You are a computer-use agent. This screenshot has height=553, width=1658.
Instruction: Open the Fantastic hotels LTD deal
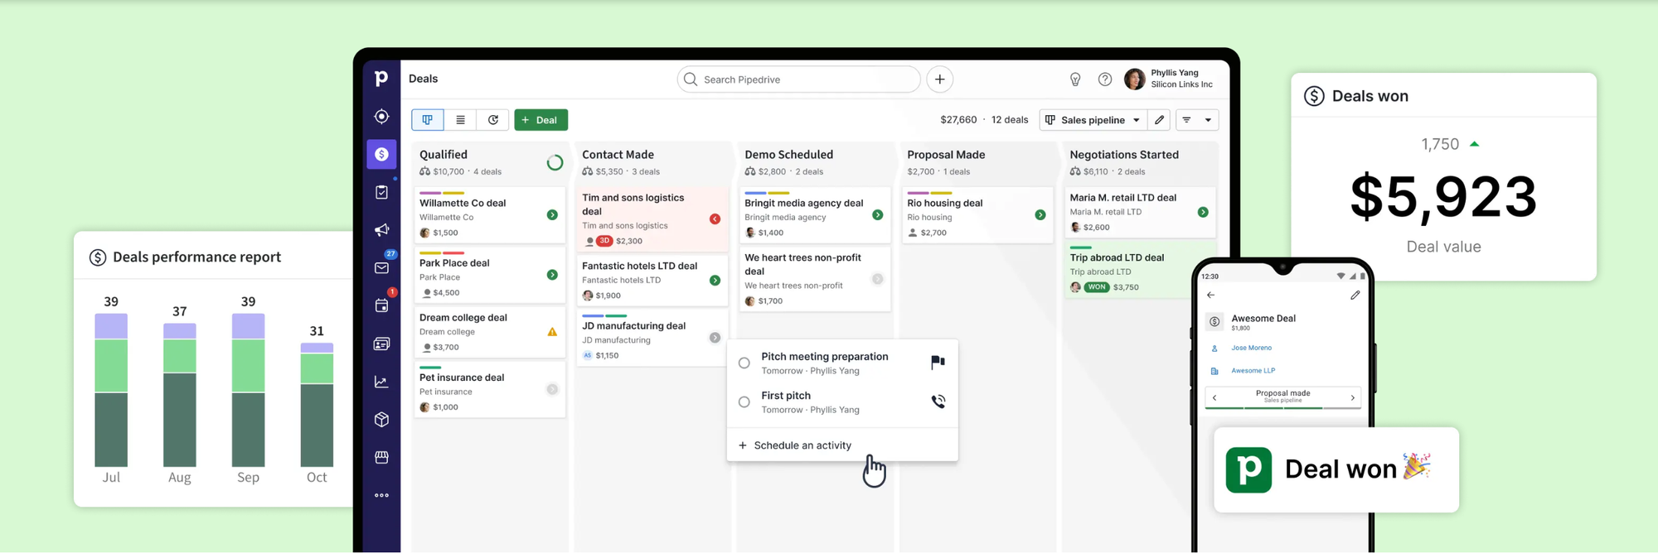652,279
